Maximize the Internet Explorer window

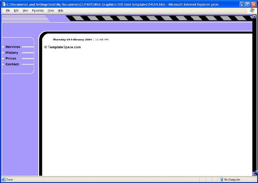(248, 4)
